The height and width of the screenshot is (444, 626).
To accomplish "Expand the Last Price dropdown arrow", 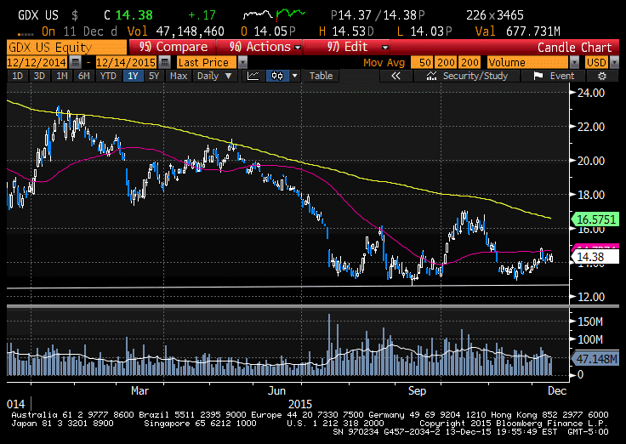I will pyautogui.click(x=242, y=62).
